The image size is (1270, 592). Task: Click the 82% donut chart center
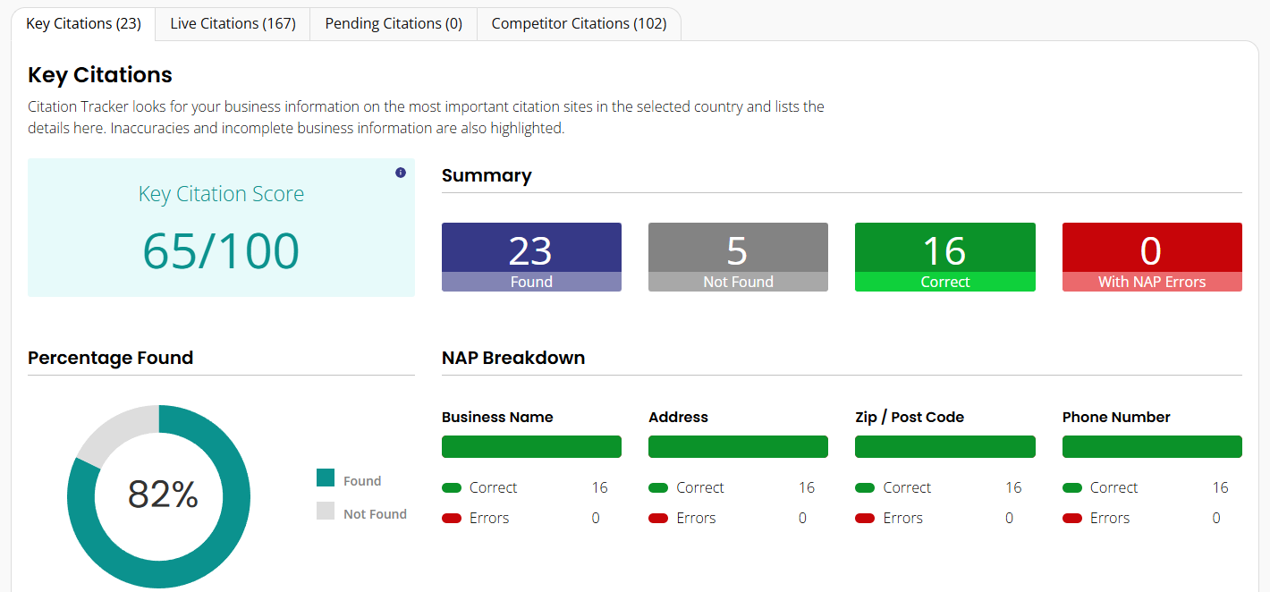tap(162, 495)
